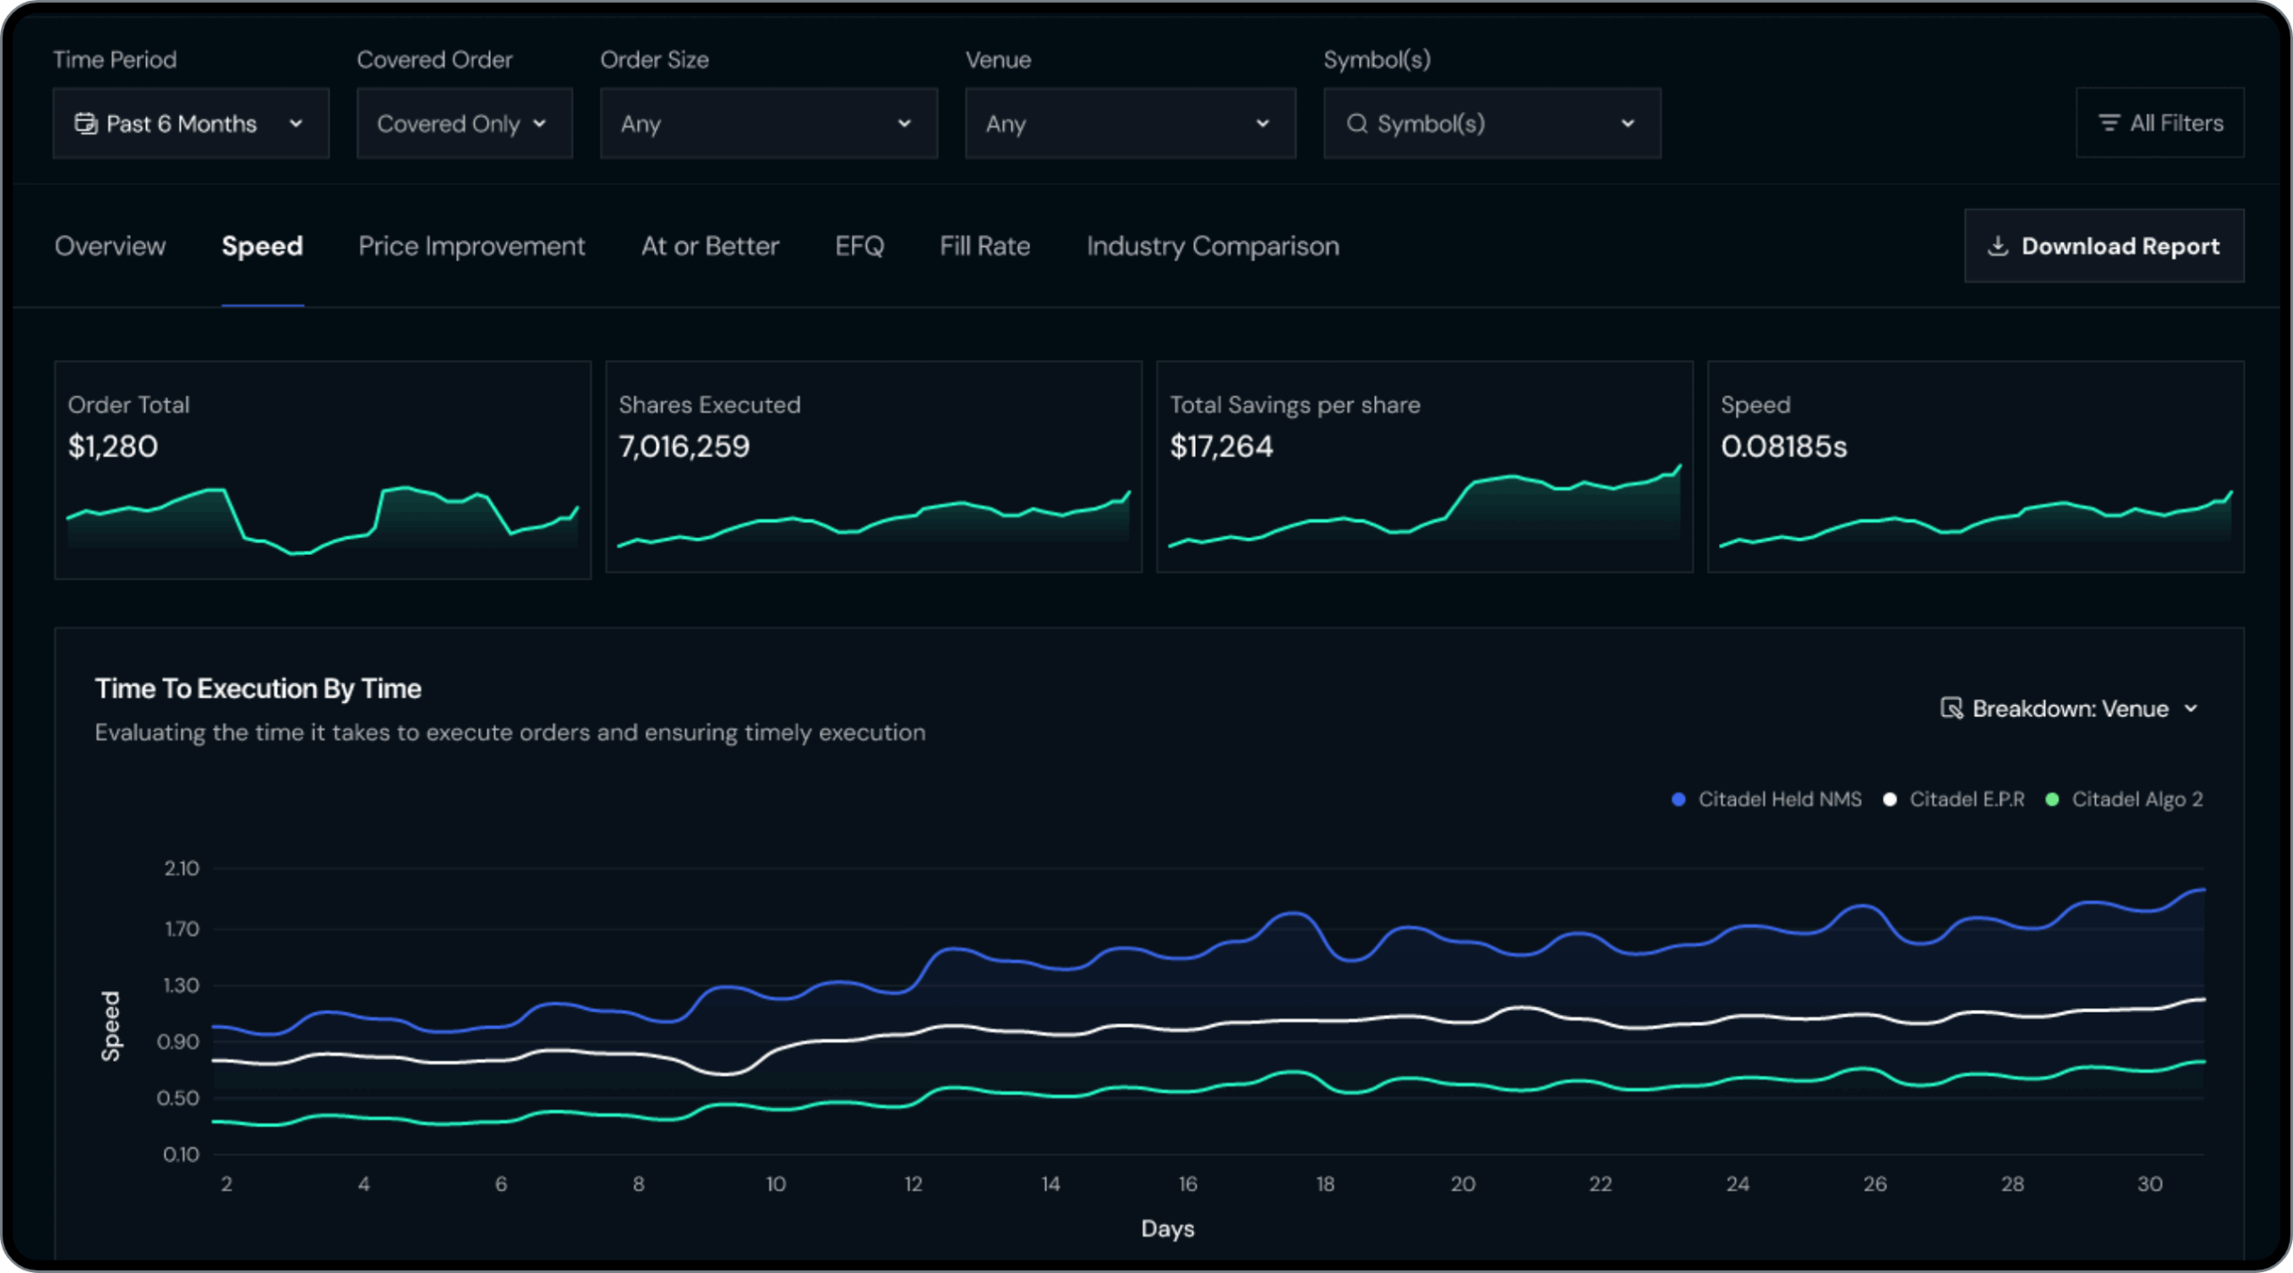
Task: Click the magnifier icon in the Symbol(s) field
Action: click(x=1358, y=124)
